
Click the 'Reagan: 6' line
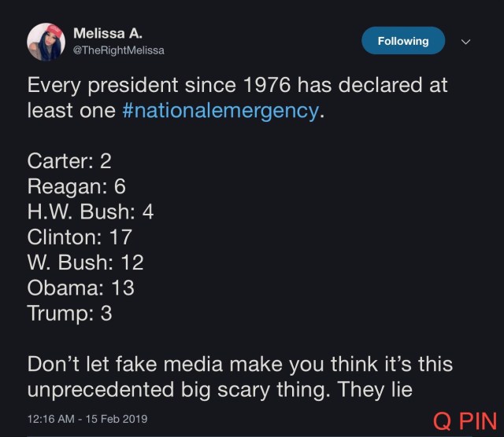76,186
